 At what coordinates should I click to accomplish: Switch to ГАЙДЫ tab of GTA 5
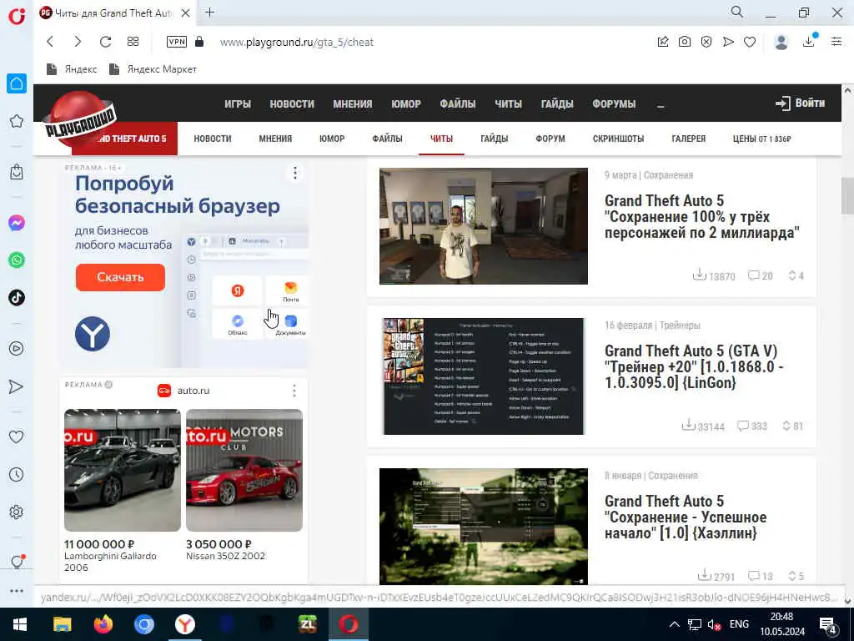pyautogui.click(x=494, y=139)
